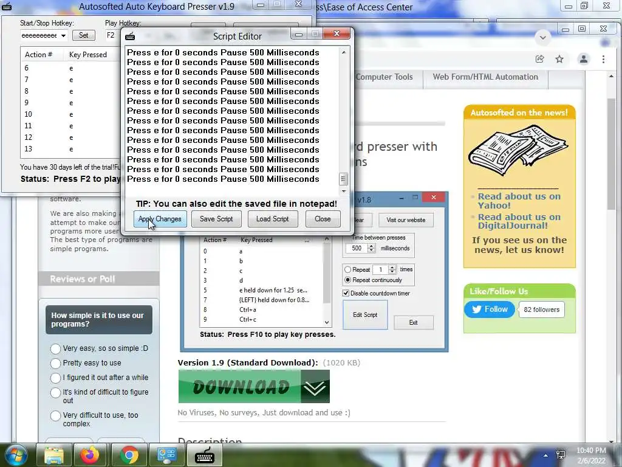The image size is (622, 467).
Task: Click the Read about us on Yahoo link
Action: coord(519,201)
